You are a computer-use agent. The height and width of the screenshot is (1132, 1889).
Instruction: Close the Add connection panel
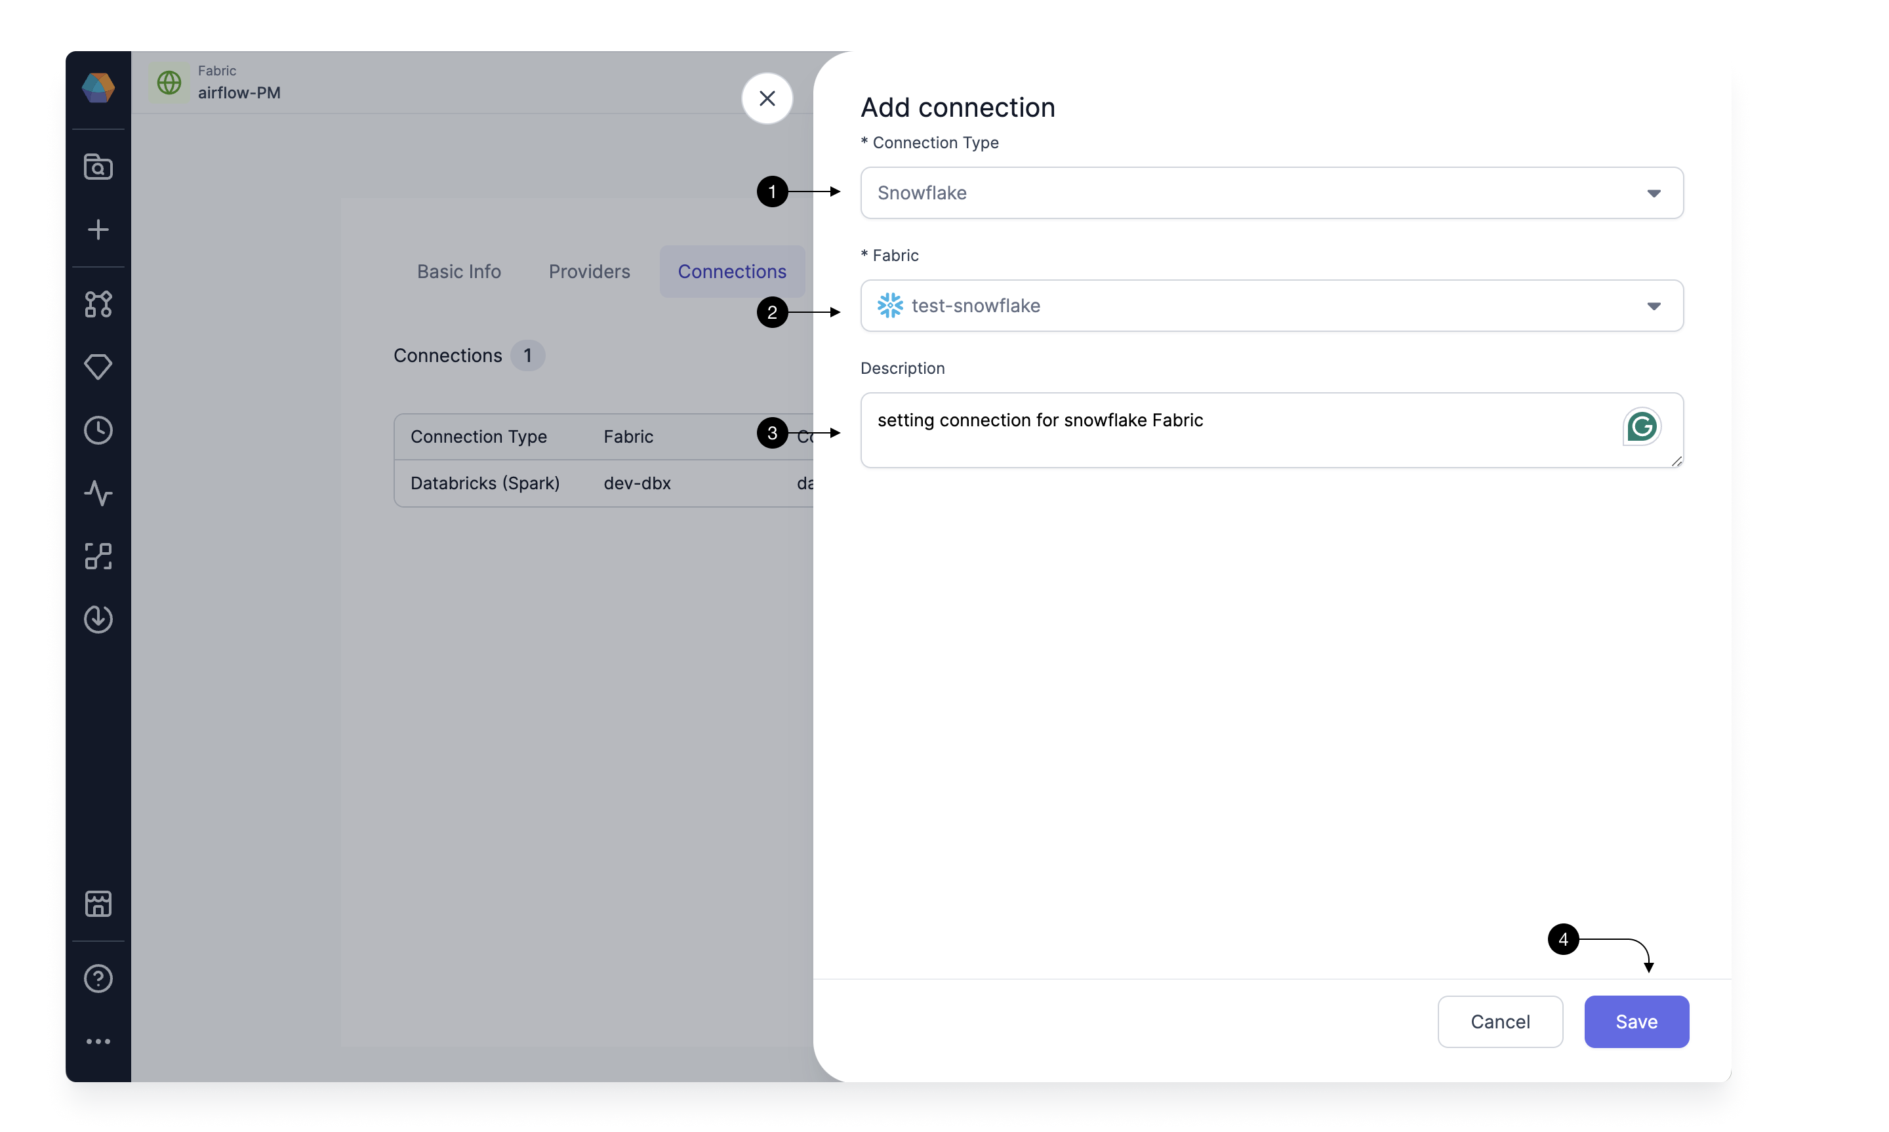[767, 98]
